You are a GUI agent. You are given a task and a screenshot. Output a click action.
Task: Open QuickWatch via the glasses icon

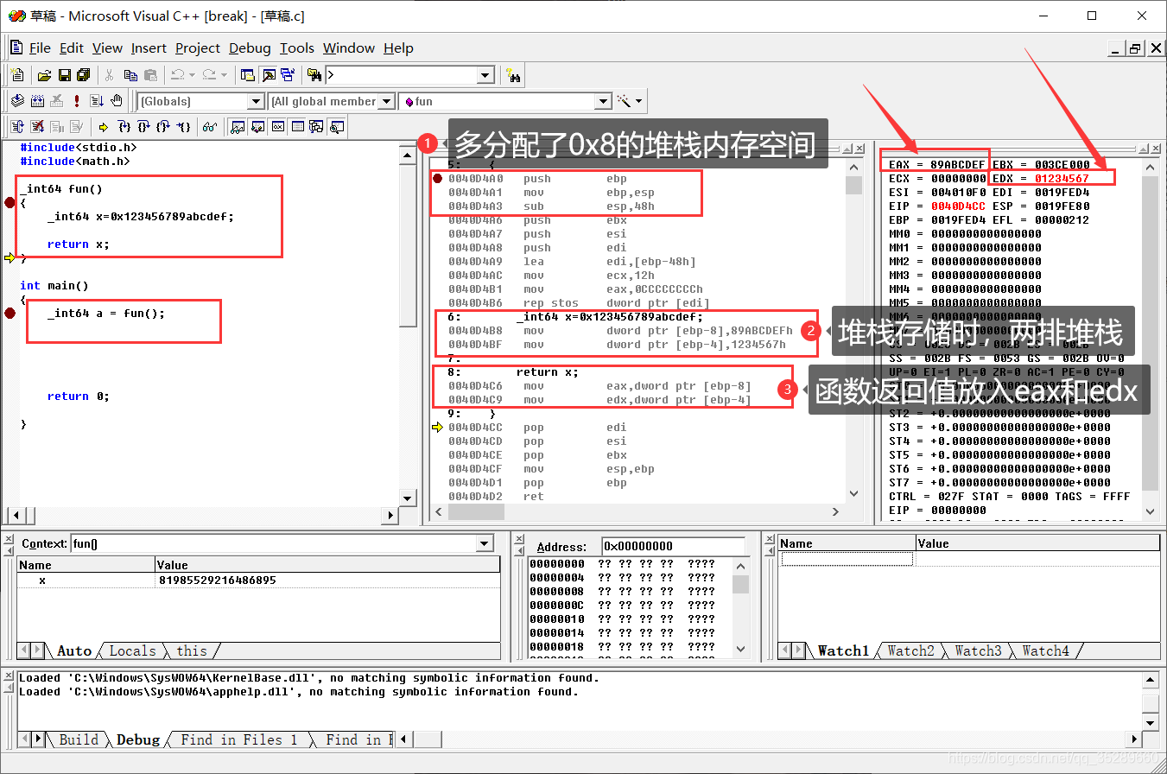(x=210, y=126)
